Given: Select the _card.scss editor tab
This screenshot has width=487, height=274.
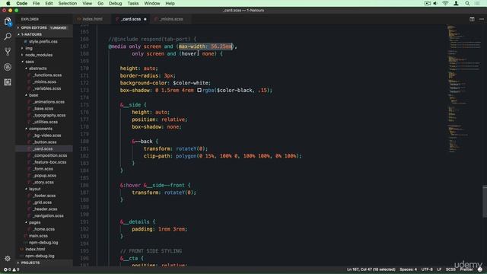Looking at the screenshot, I should 130,19.
